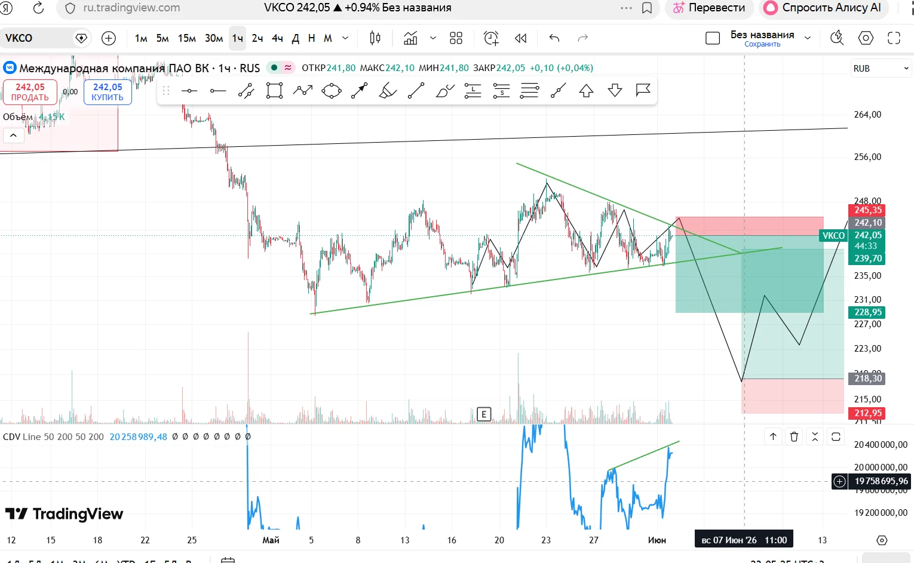Select the 2ч timeframe

pos(257,38)
